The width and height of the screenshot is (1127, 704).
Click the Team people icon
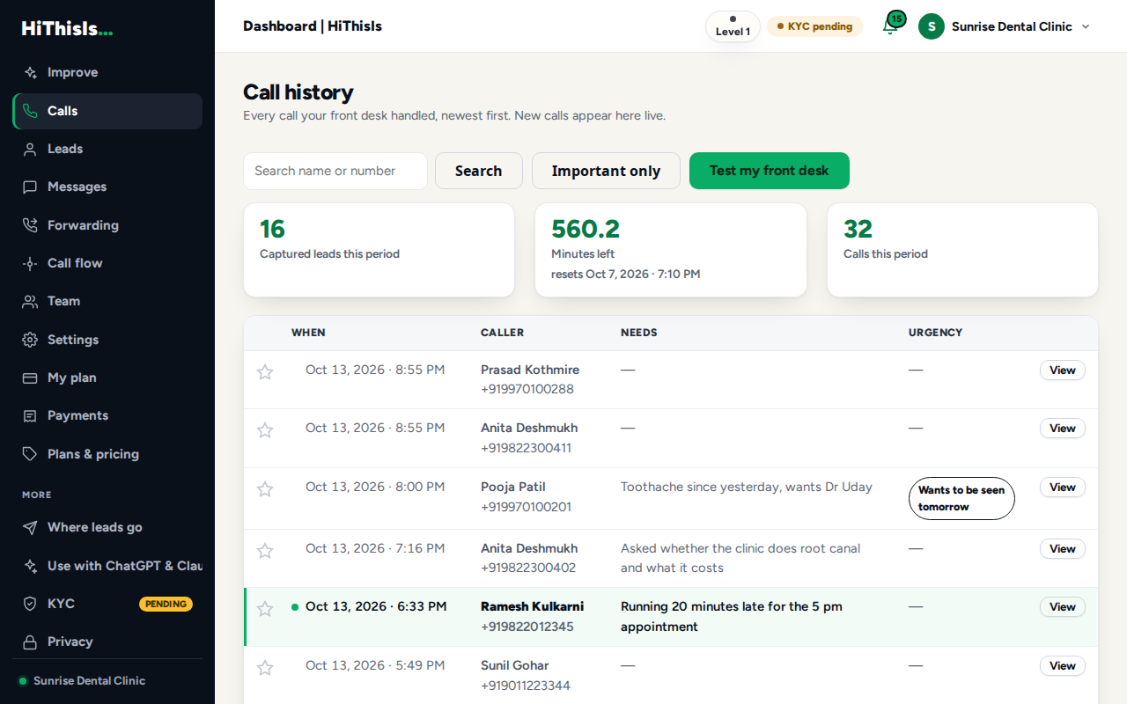(30, 301)
